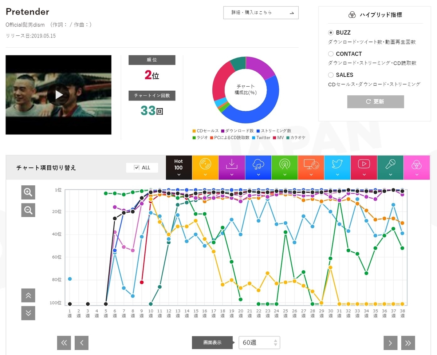Click the Twitter legend entry
The width and height of the screenshot is (437, 355).
click(261, 138)
